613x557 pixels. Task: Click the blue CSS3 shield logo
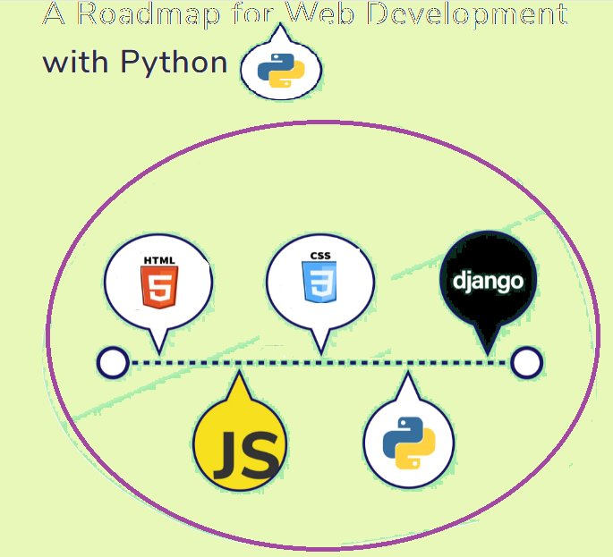click(x=319, y=286)
